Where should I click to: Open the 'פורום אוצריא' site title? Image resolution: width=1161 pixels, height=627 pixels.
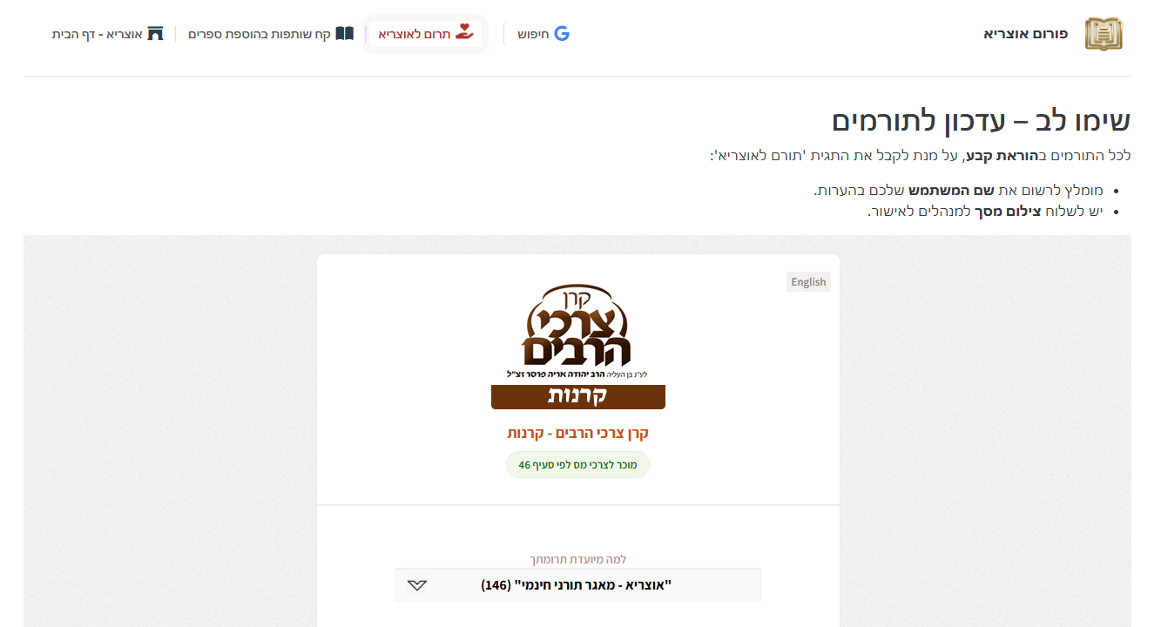pos(1026,34)
